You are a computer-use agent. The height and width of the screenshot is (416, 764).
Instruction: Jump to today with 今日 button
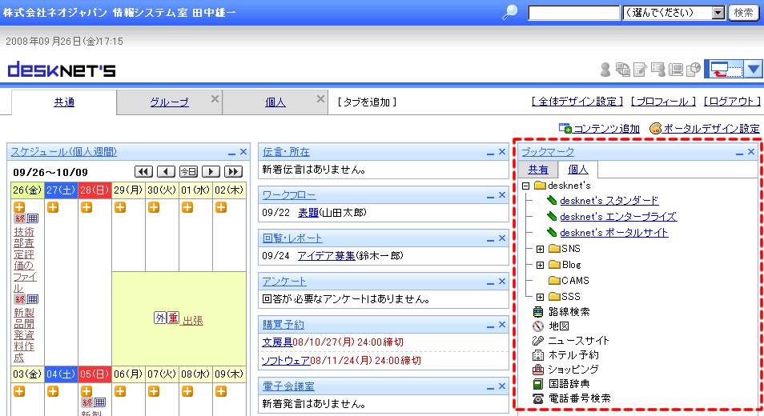point(188,172)
